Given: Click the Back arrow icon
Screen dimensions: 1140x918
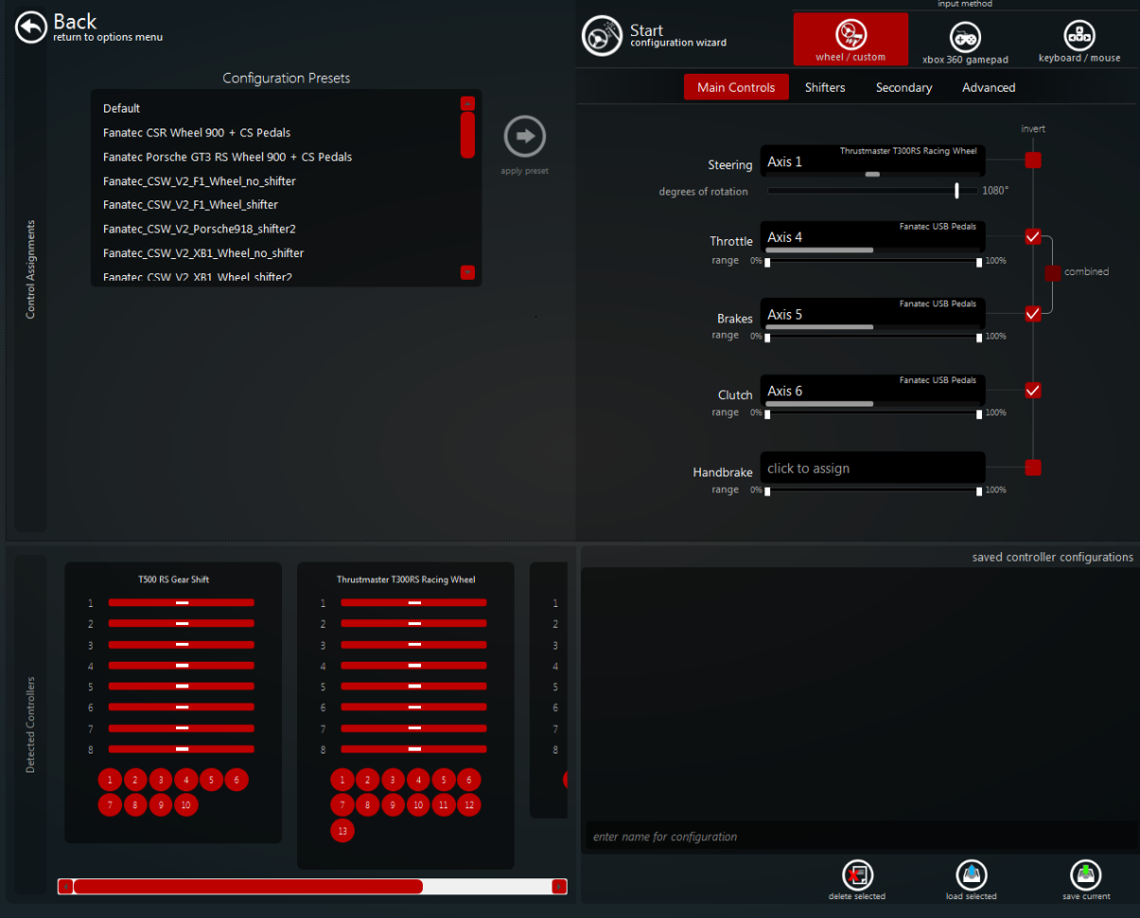Looking at the screenshot, I should [x=31, y=27].
